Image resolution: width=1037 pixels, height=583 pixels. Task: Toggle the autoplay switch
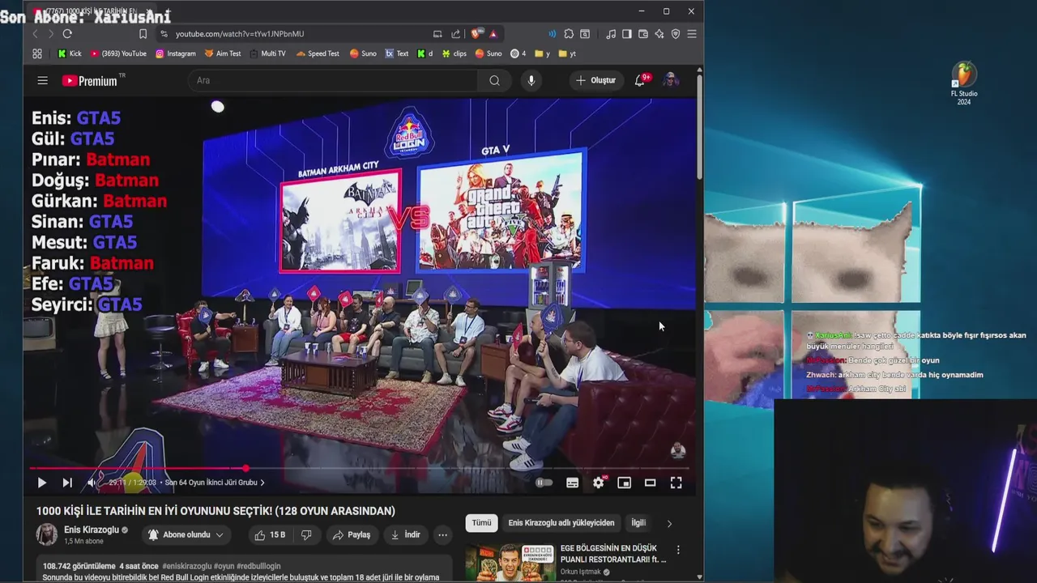pos(544,483)
